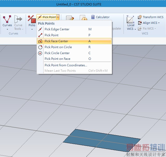
Task: Click the Untitled_0 - CST STUDIO SUITE title
Action: tap(79, 4)
